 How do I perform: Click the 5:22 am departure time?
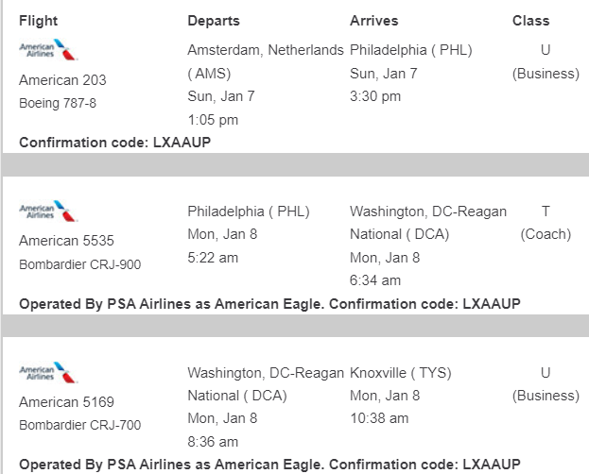pyautogui.click(x=213, y=257)
